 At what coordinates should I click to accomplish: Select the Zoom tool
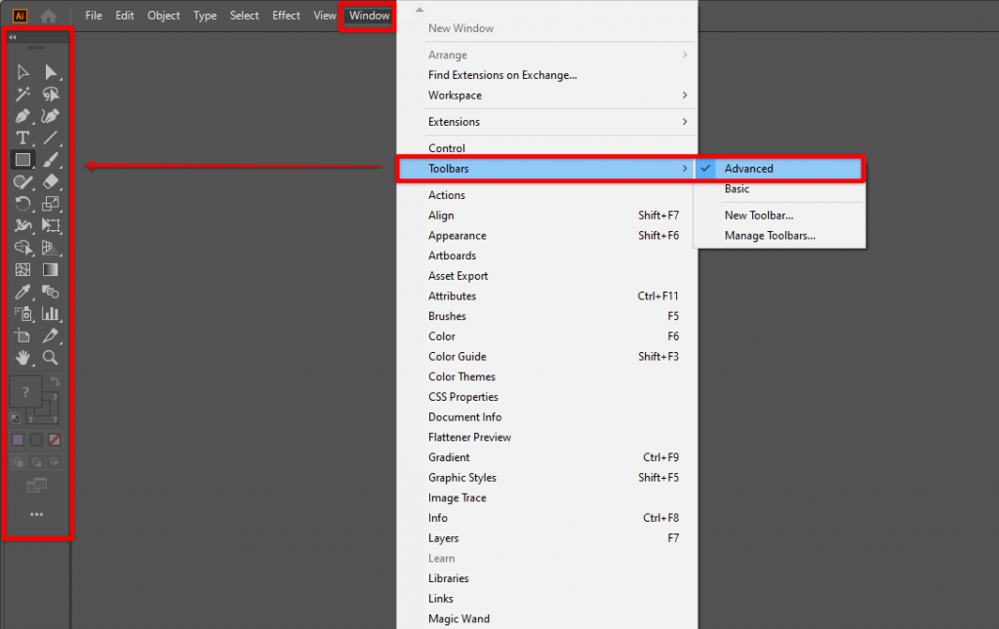[51, 356]
